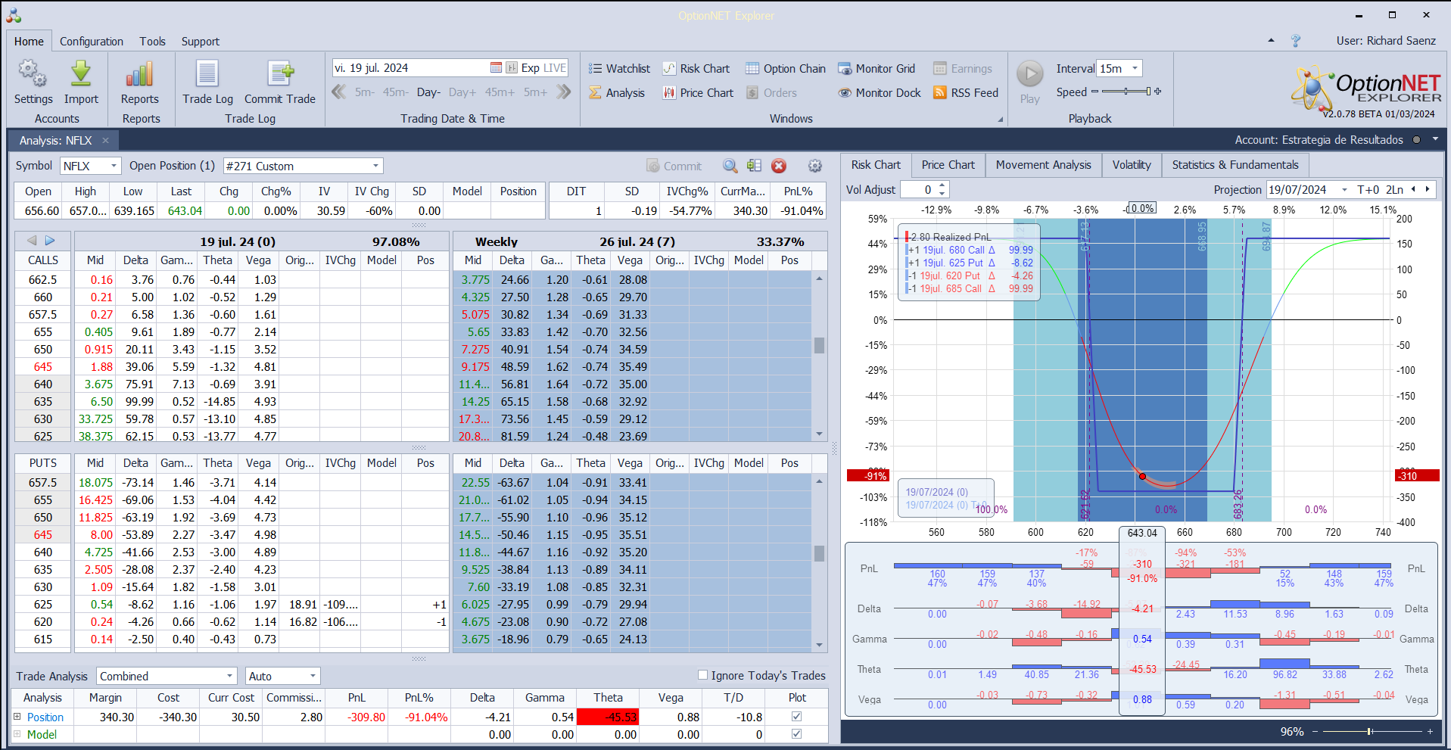Open the Trade Analysis Combined dropdown
The height and width of the screenshot is (750, 1451).
pos(230,676)
